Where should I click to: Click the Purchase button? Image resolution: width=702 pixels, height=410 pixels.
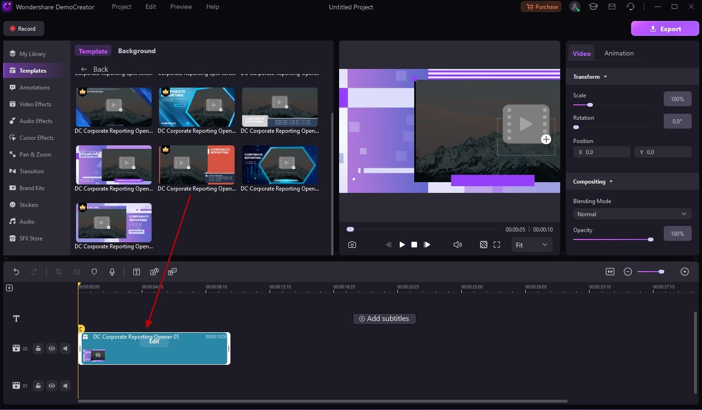(542, 7)
